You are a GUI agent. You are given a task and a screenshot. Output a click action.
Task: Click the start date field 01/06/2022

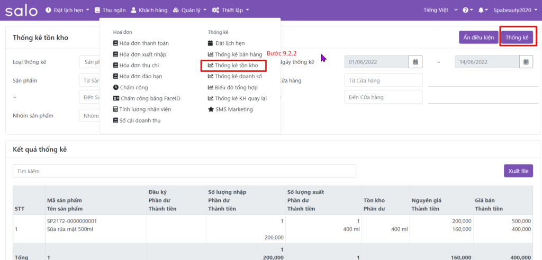click(x=377, y=62)
